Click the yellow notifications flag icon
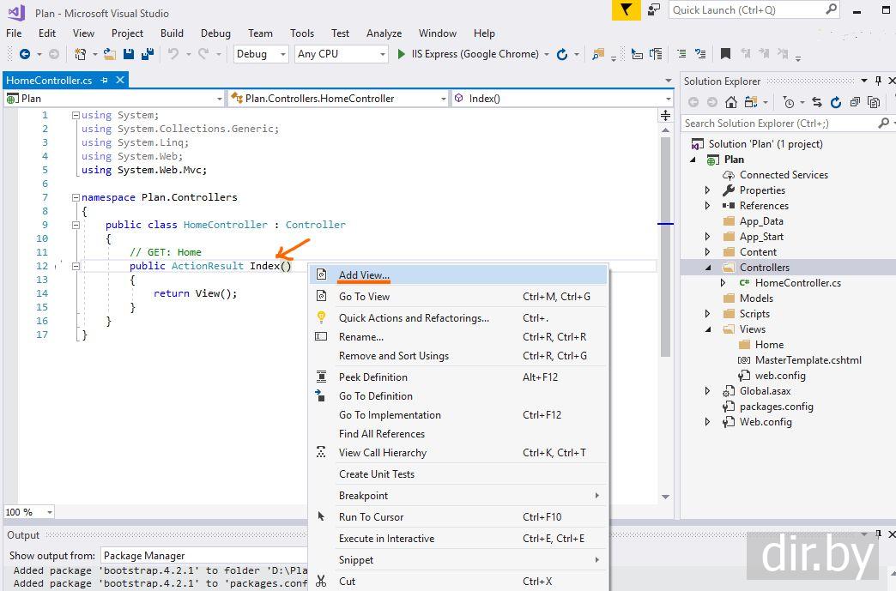This screenshot has height=591, width=896. [627, 10]
